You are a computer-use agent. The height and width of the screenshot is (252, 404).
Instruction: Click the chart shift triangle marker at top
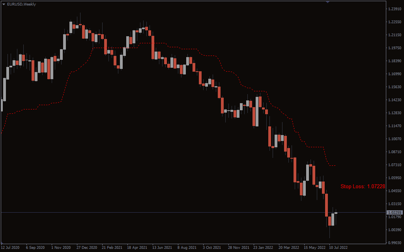(x=327, y=2)
